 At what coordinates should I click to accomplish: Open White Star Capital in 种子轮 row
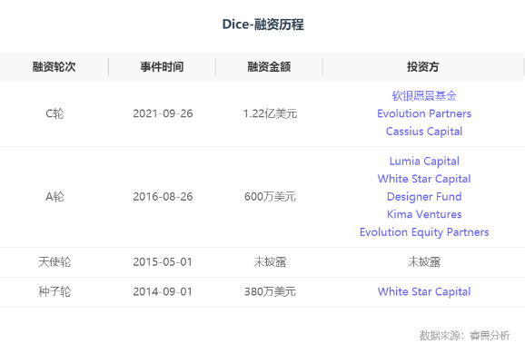pyautogui.click(x=424, y=291)
